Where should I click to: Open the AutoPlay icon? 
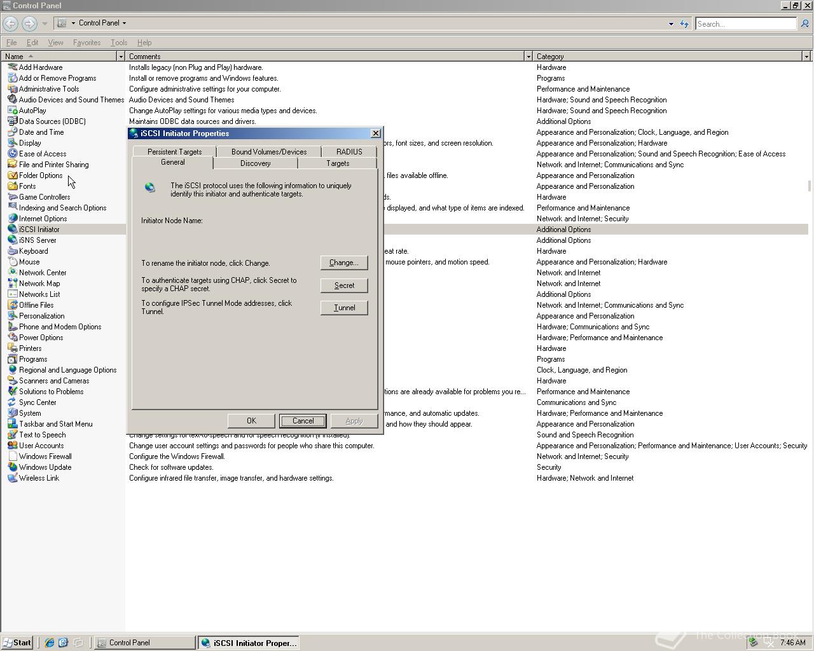[x=12, y=111]
